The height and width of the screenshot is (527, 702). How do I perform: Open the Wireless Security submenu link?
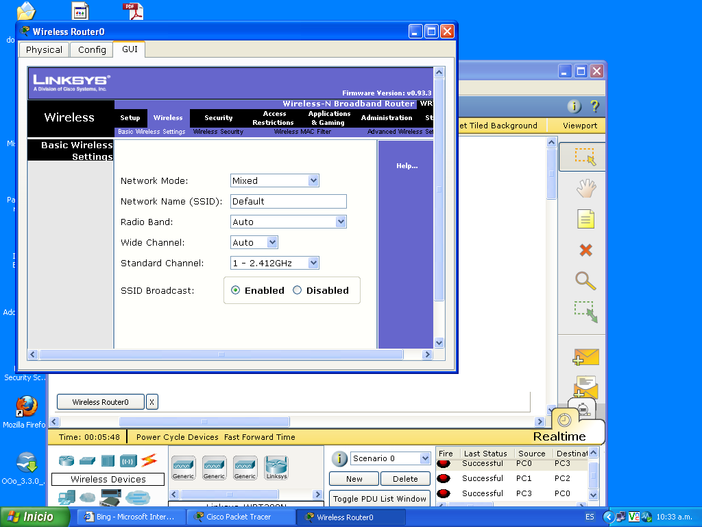click(218, 132)
